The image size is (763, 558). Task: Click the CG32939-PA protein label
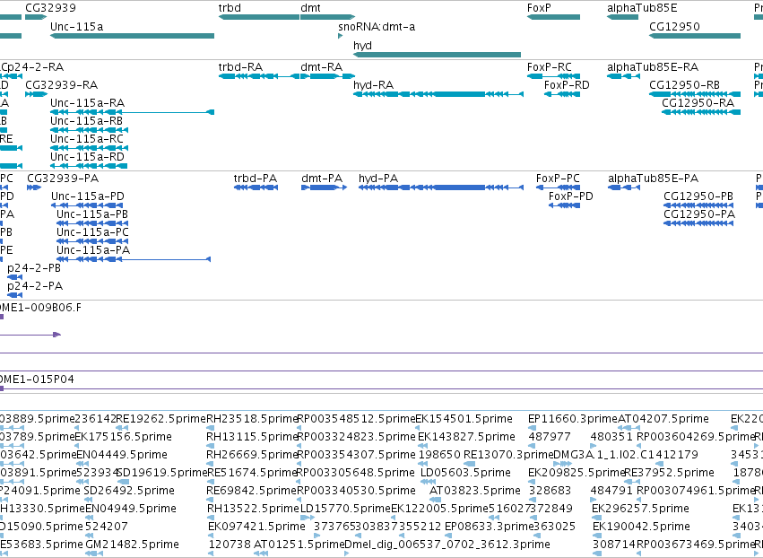point(63,179)
